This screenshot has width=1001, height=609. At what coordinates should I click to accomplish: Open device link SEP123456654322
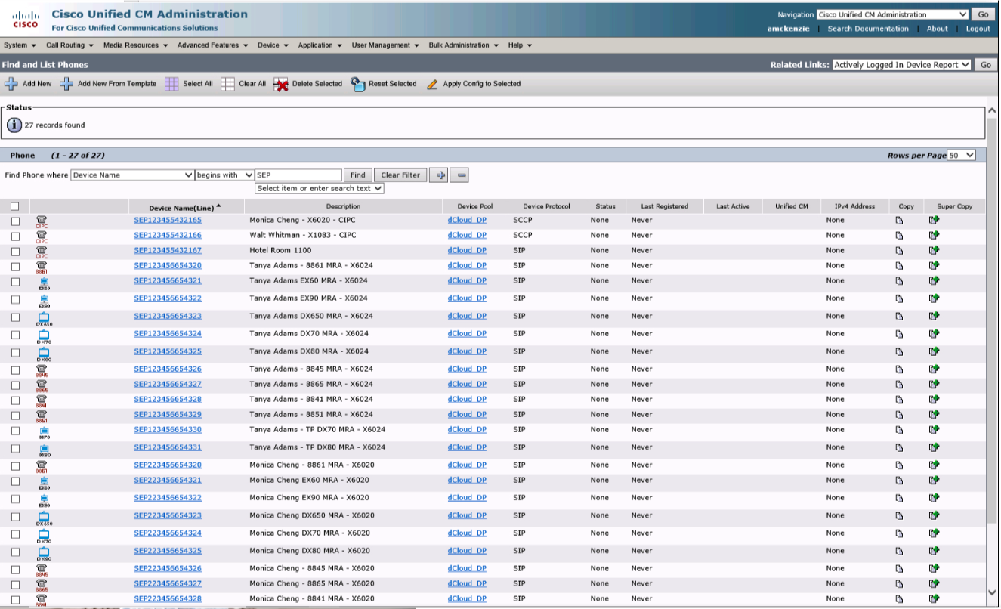click(x=168, y=298)
